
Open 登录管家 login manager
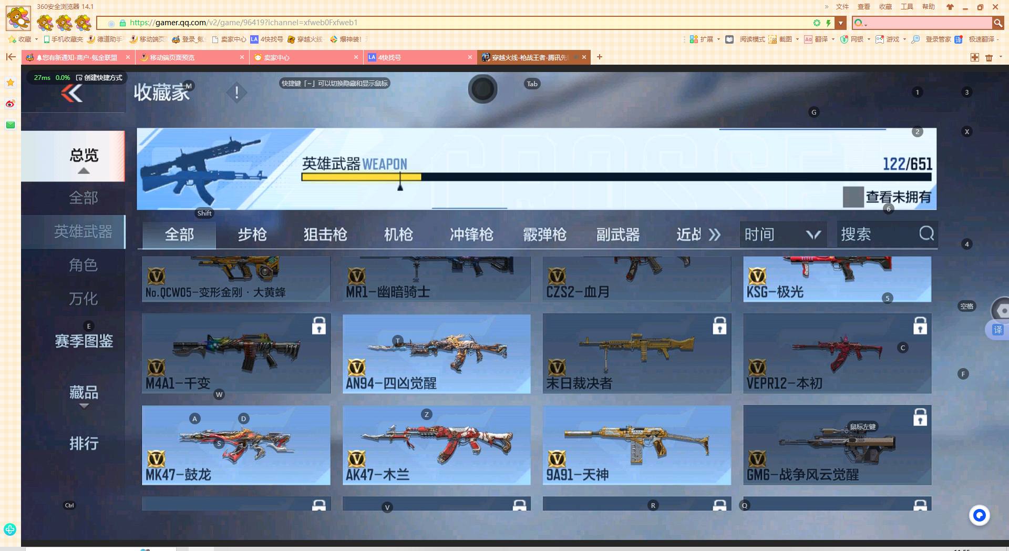(938, 39)
